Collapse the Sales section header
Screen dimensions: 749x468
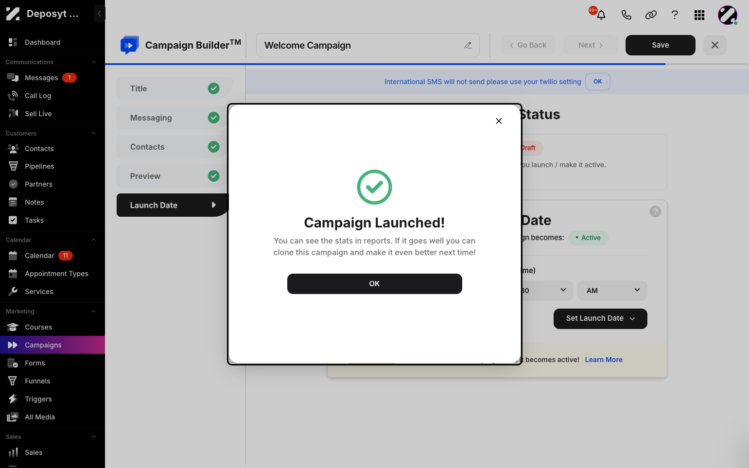(94, 437)
